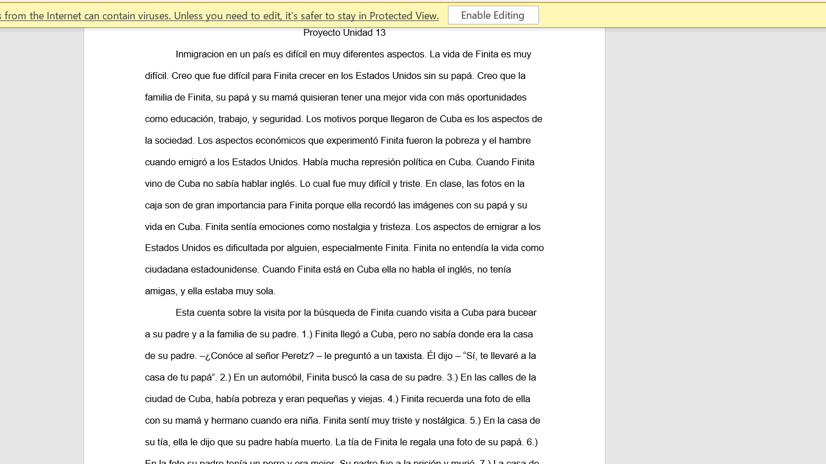Click the line "amigas, y ella estaba muy sola."
This screenshot has height=464, width=826.
(210, 291)
